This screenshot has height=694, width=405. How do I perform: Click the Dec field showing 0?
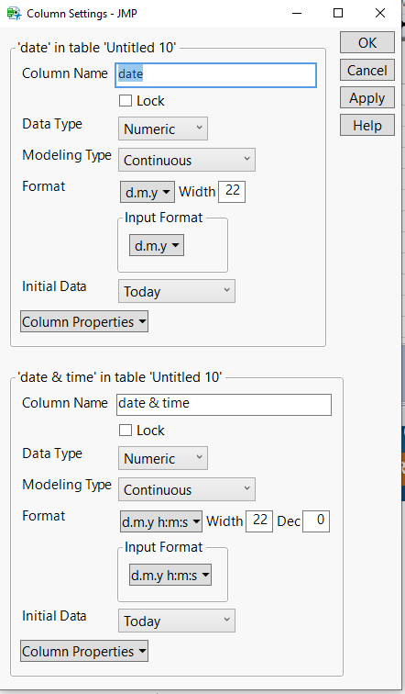point(316,520)
